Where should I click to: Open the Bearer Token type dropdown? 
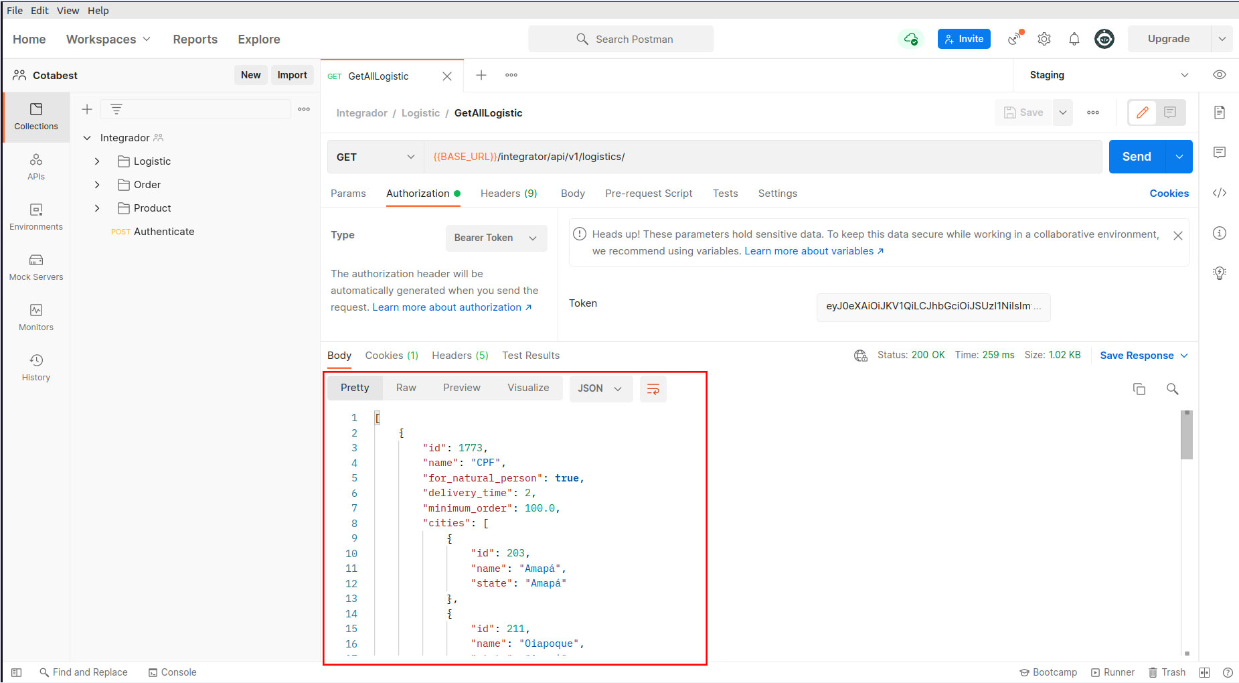(x=496, y=238)
